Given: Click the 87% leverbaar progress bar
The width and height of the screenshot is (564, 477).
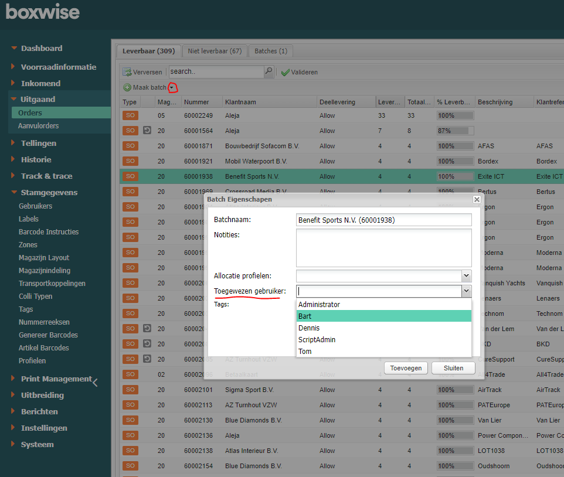Looking at the screenshot, I should [455, 131].
